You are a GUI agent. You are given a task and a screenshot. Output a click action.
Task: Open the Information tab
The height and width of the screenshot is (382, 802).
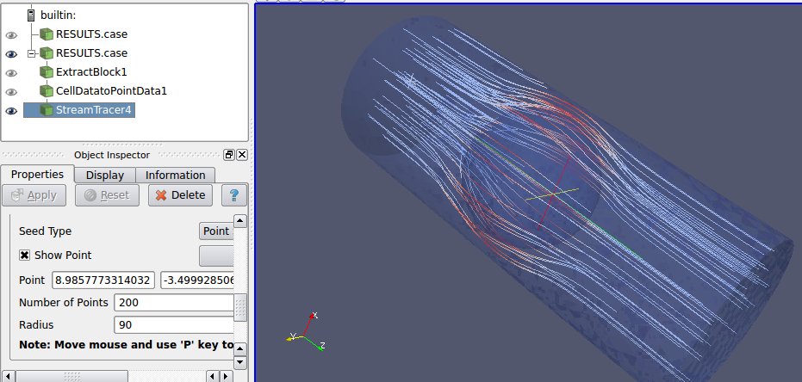click(175, 176)
